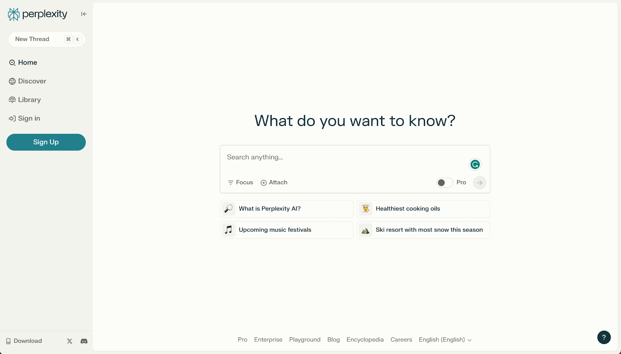Open Download app link

coord(24,341)
